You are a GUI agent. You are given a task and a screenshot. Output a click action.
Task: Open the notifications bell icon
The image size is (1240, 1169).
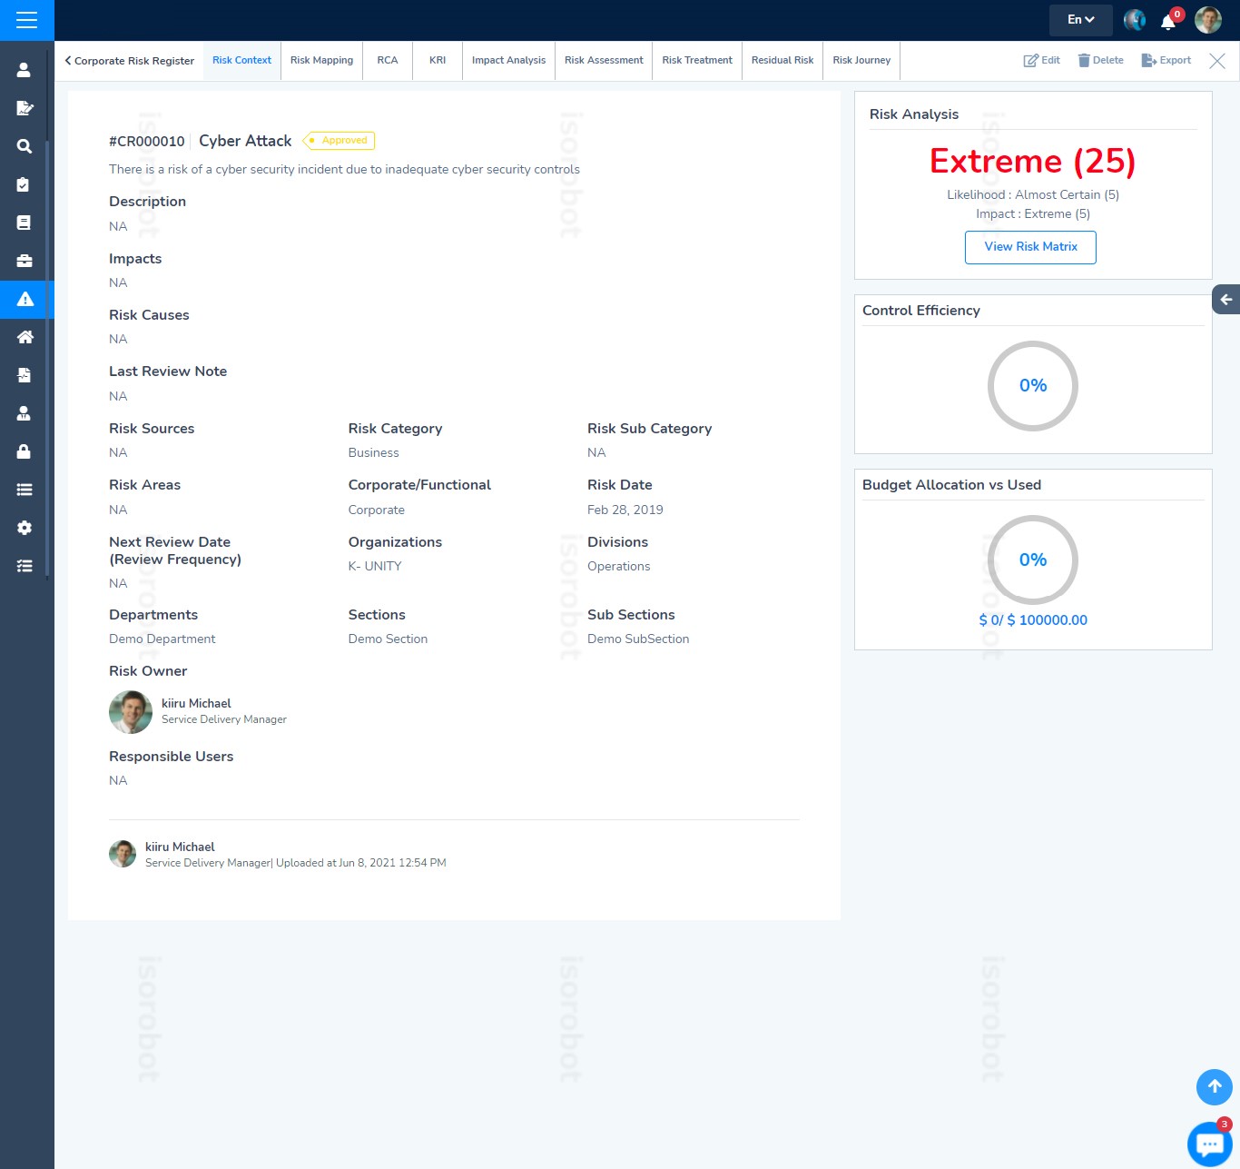pyautogui.click(x=1168, y=21)
